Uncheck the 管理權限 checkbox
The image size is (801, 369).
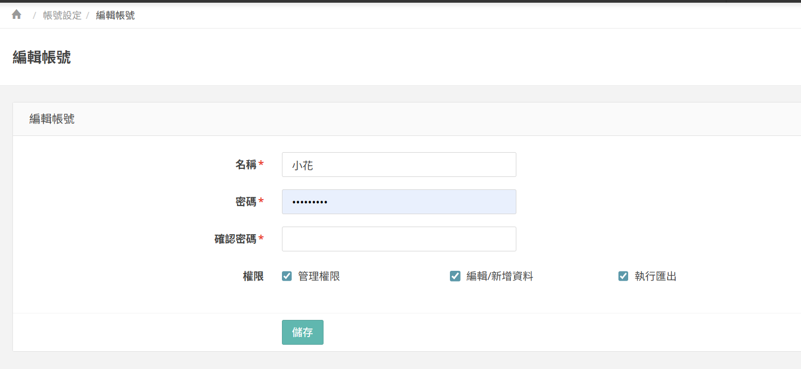287,276
